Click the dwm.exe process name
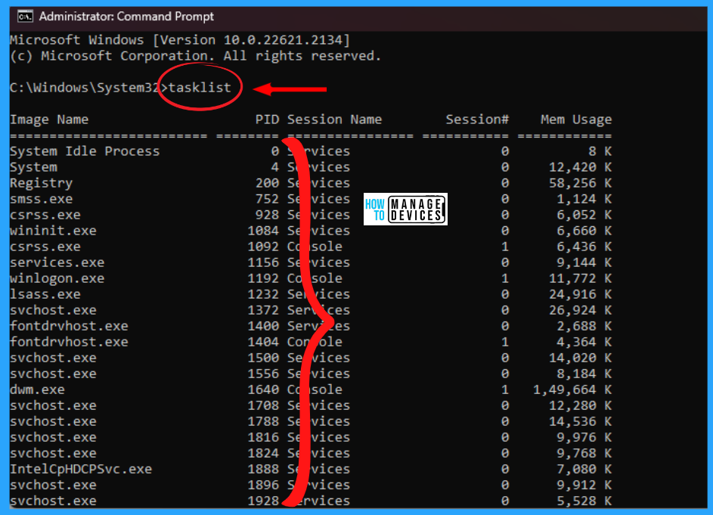Viewport: 713px width, 515px height. tap(37, 390)
